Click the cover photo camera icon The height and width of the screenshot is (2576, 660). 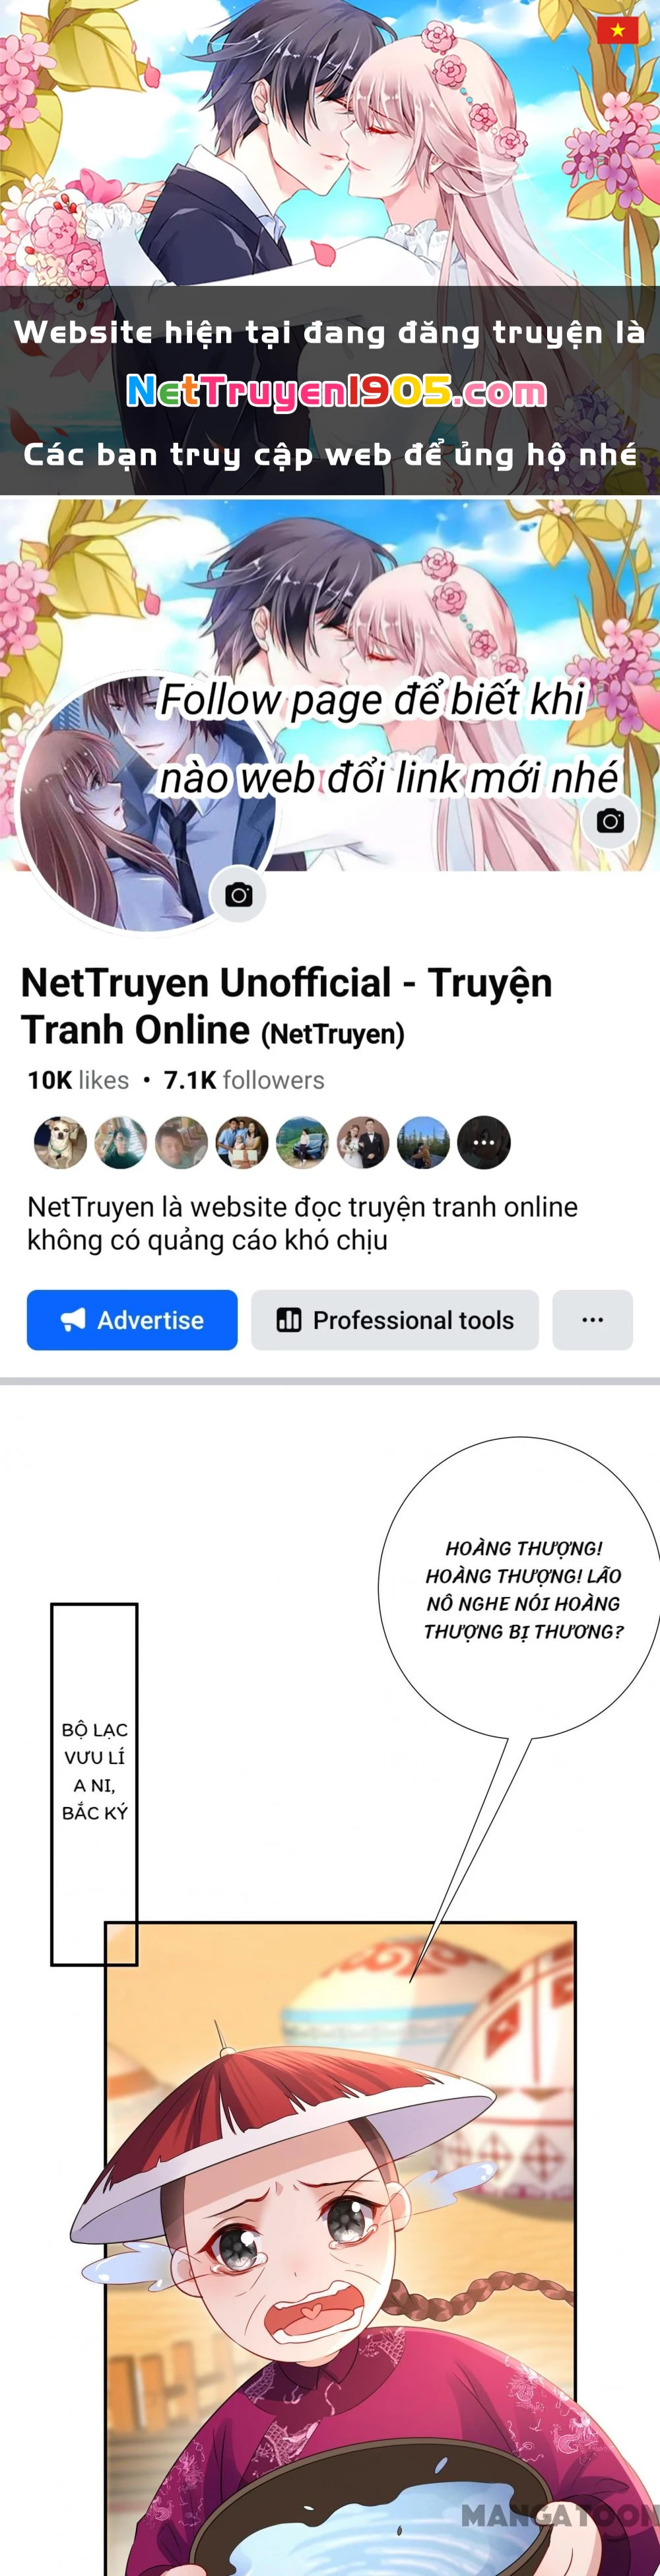coord(610,821)
